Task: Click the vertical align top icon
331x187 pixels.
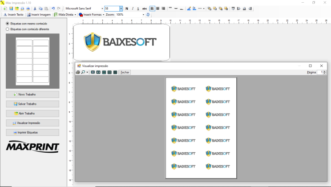Action: click(170, 8)
